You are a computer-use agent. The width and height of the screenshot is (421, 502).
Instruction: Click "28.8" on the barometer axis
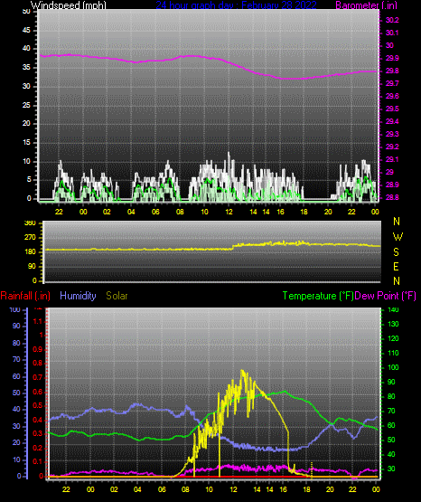(392, 197)
